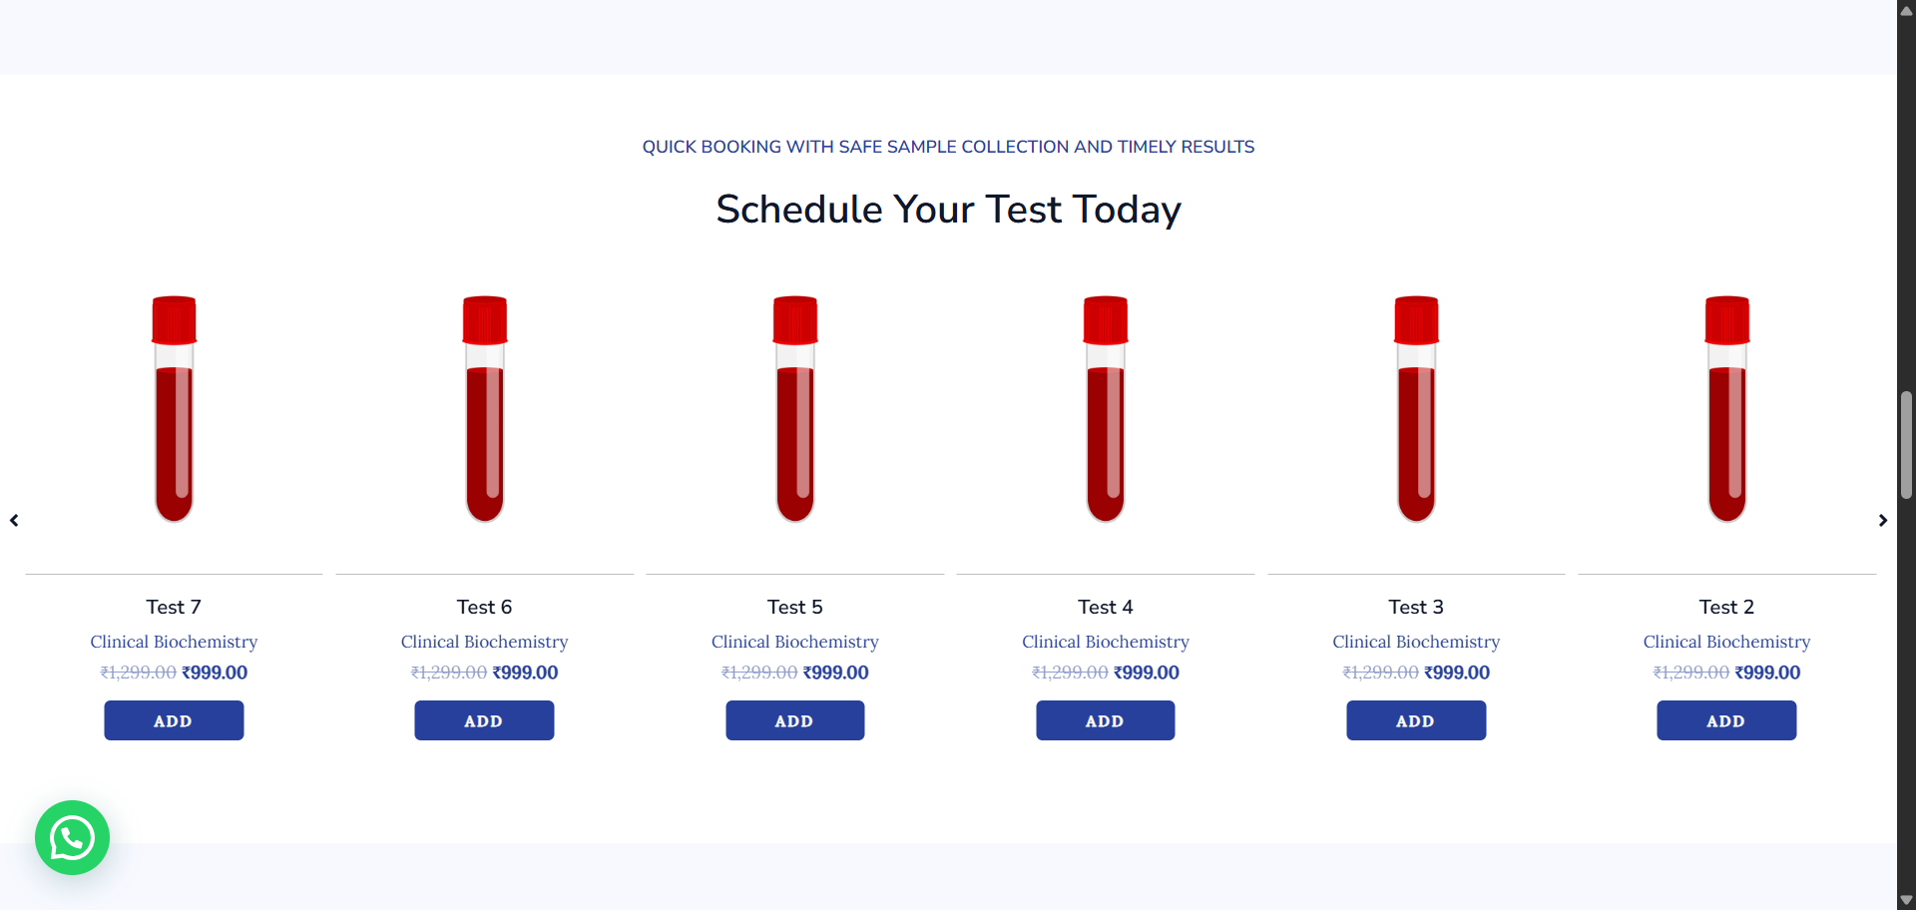
Task: Add Test 5 to the cart
Action: click(795, 720)
